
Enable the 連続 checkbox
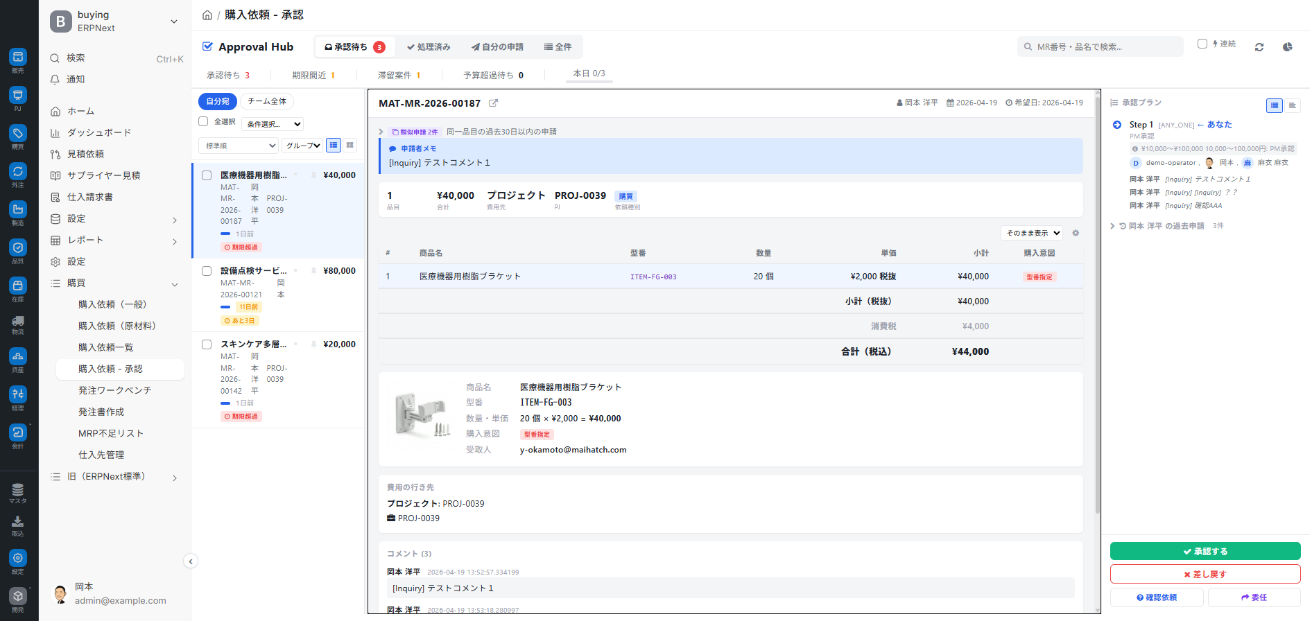(1202, 44)
